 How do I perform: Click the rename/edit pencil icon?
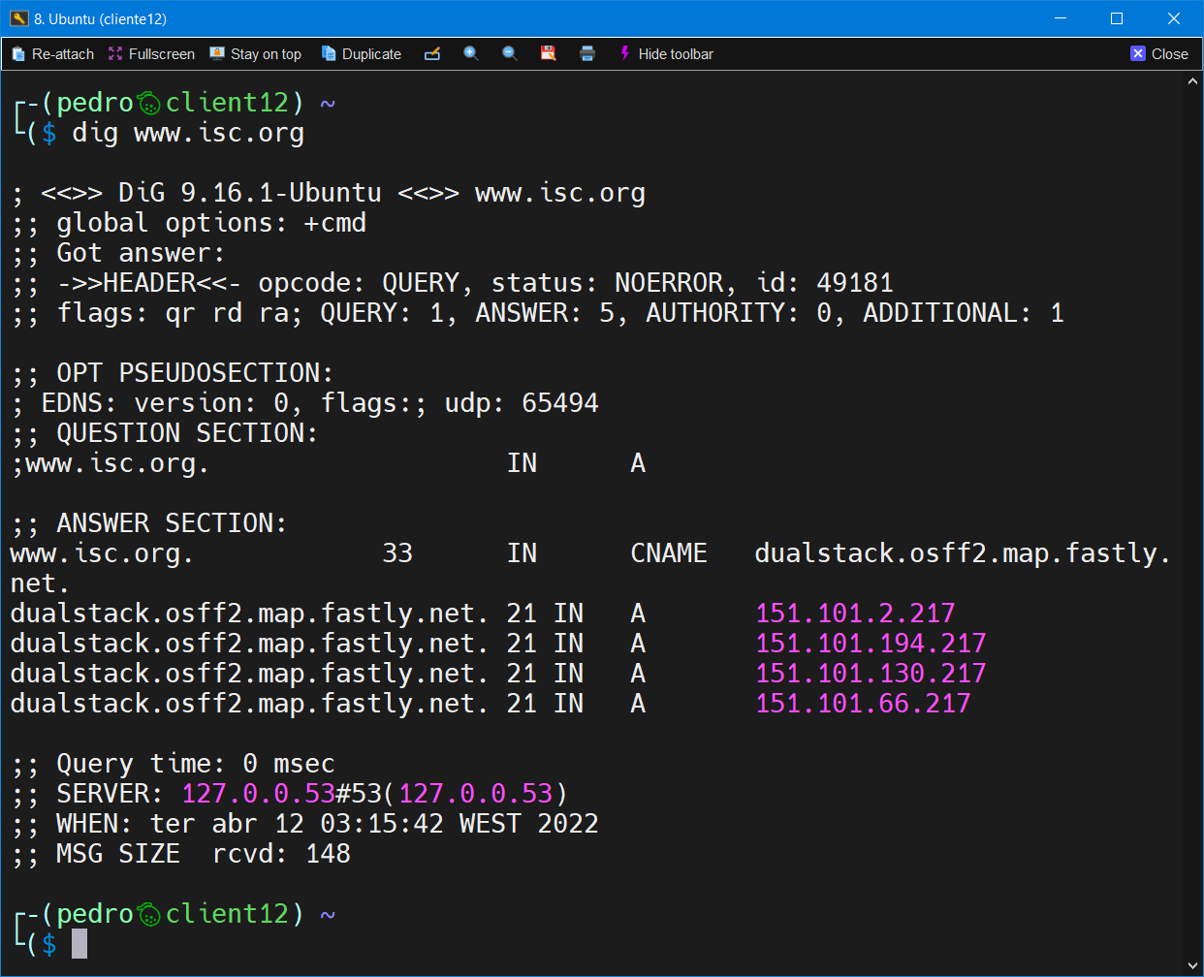click(x=432, y=54)
